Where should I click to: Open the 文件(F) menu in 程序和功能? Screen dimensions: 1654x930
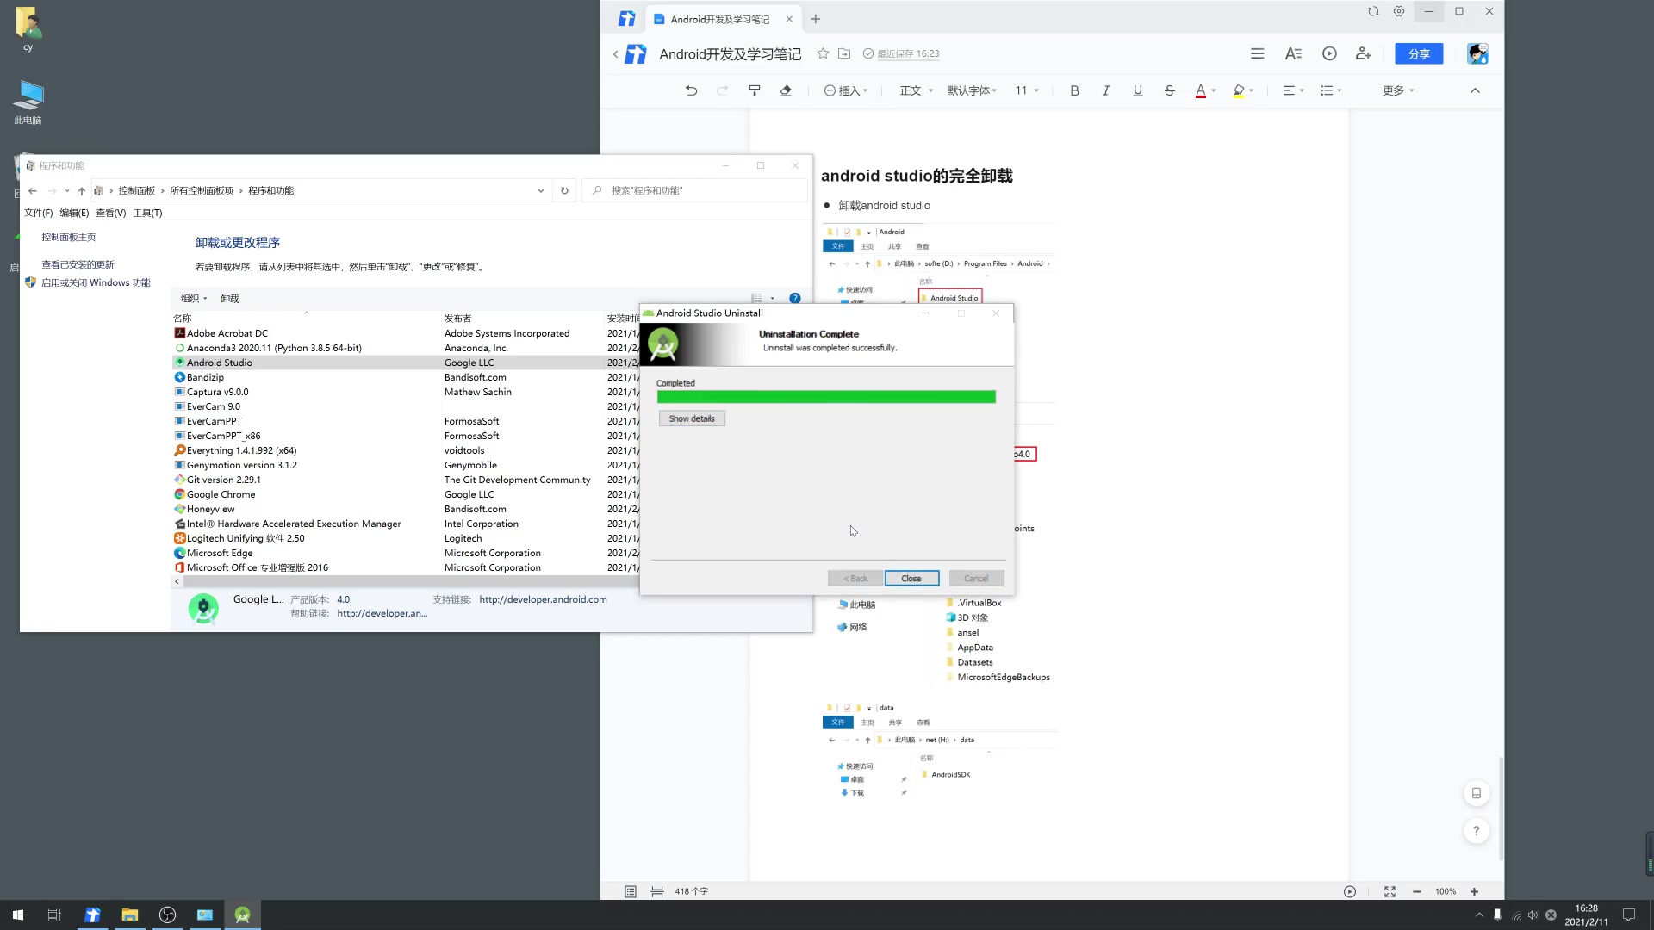[38, 213]
